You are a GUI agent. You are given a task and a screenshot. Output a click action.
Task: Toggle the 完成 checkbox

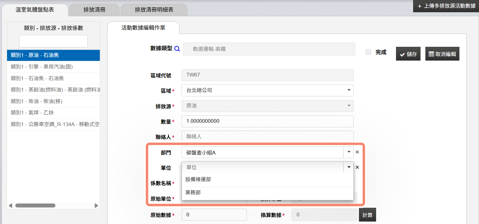[x=368, y=52]
